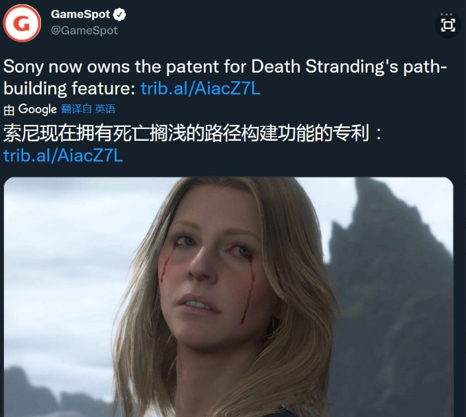466x417 pixels.
Task: Open trib.al/AiacZ7L link under Chinese translation
Action: [x=63, y=155]
